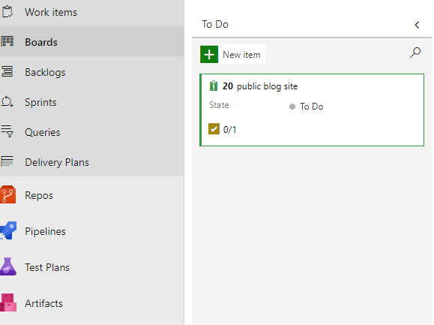Select the public blog site card

(x=312, y=110)
